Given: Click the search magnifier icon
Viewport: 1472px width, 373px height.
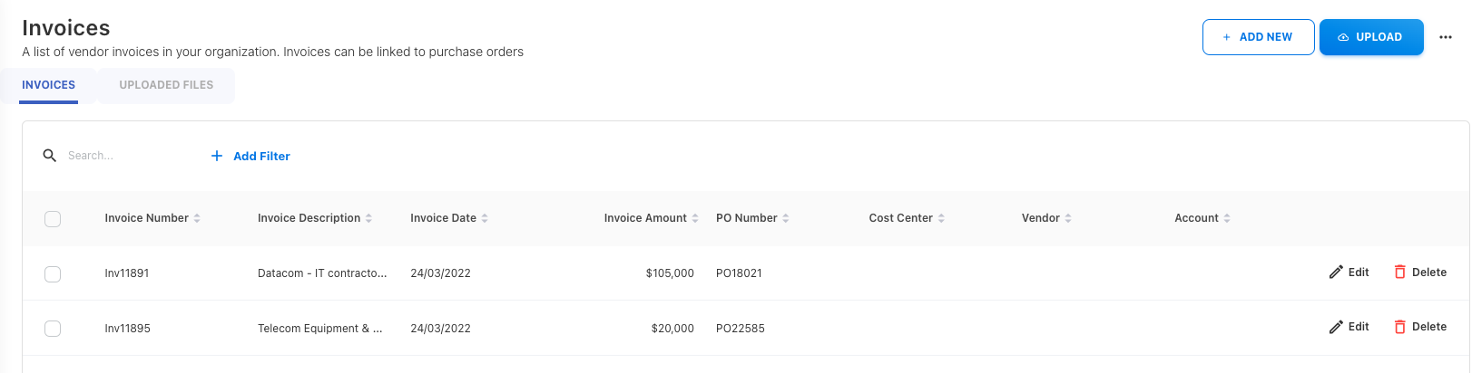Looking at the screenshot, I should 50,156.
